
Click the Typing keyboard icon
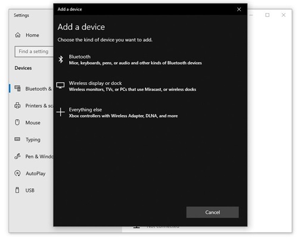17,139
